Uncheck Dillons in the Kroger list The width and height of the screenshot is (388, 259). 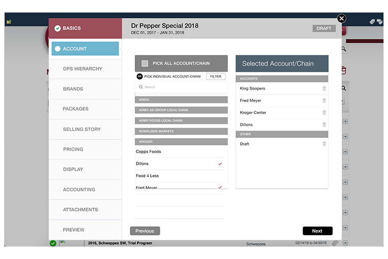(220, 163)
